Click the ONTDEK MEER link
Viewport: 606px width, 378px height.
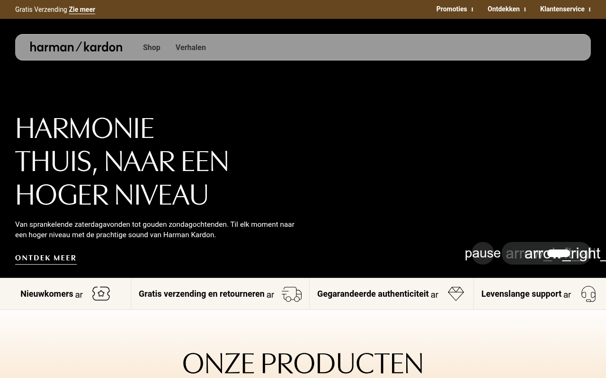(46, 258)
